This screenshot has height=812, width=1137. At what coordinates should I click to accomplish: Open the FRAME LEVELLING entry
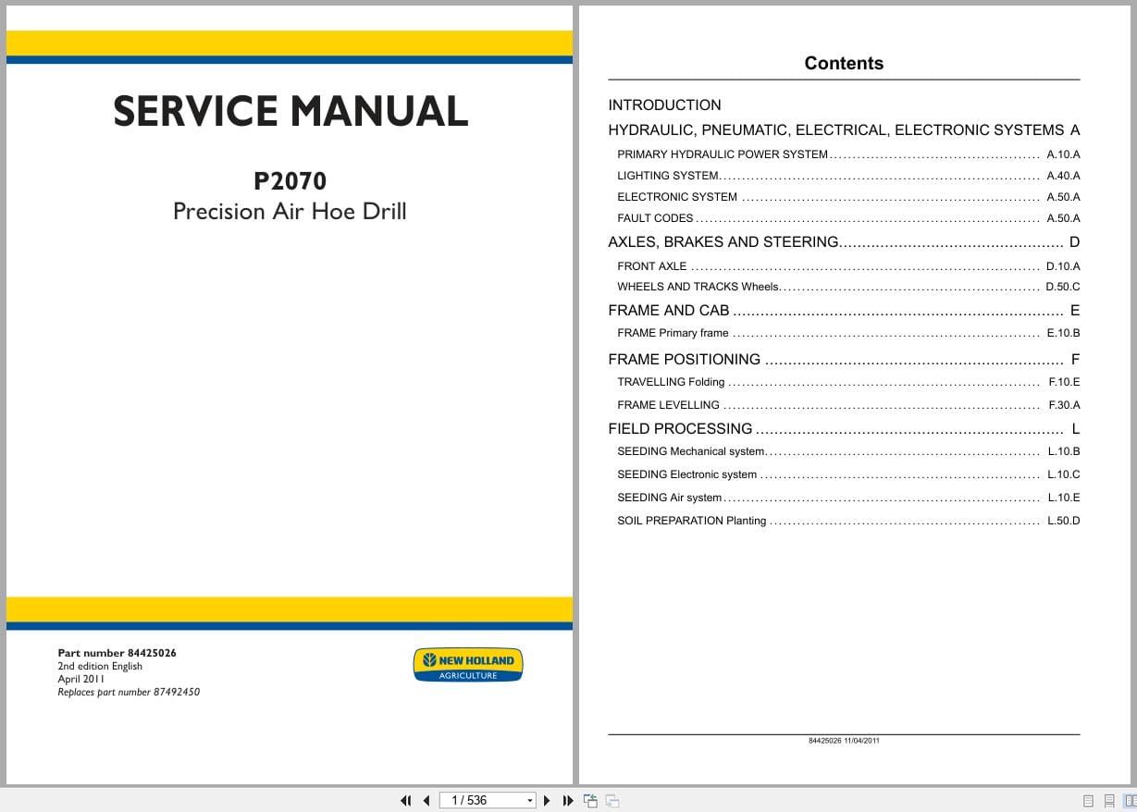848,405
